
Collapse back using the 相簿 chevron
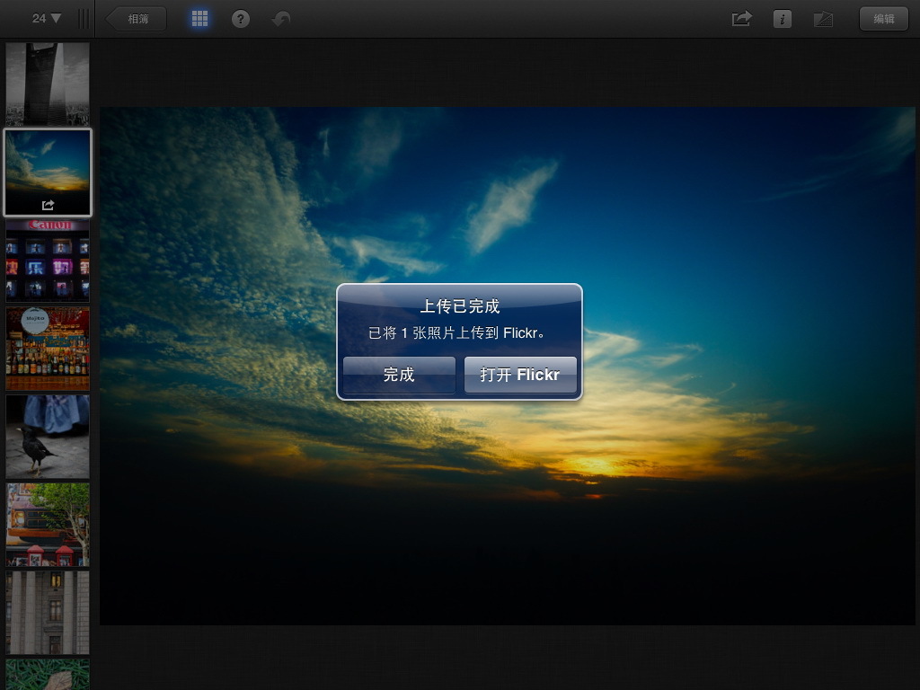coord(135,18)
